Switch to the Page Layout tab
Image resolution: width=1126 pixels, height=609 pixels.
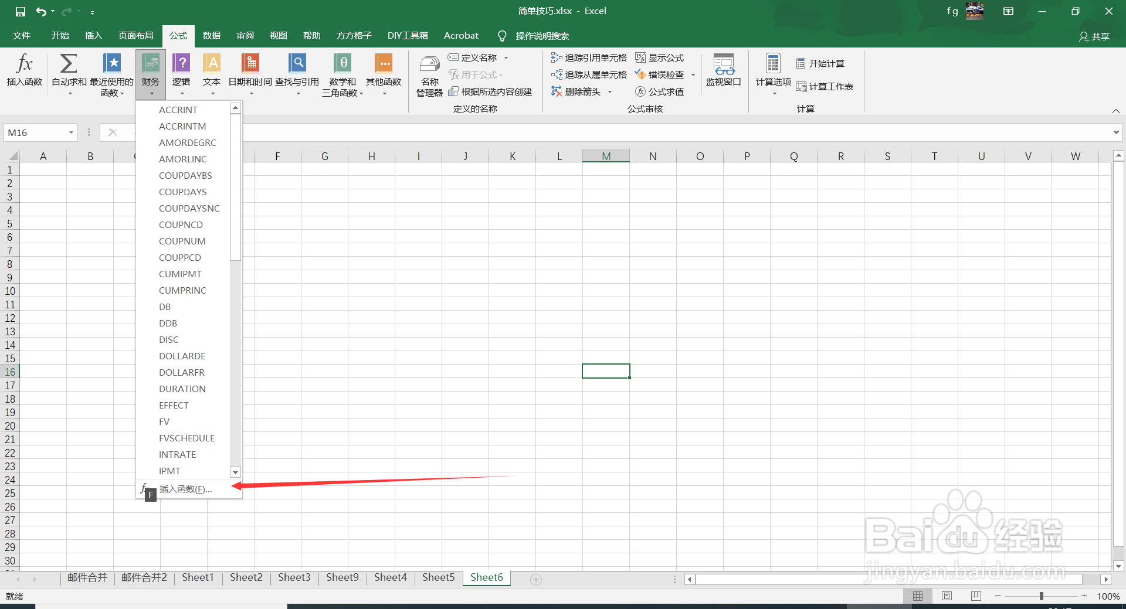point(135,36)
